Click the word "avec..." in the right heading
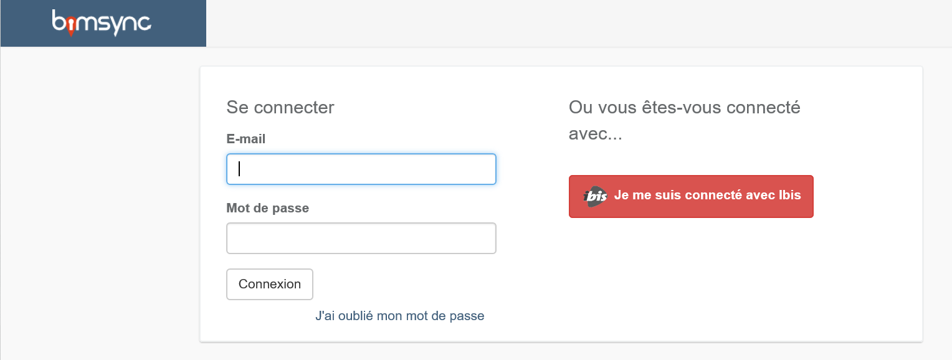 coord(595,134)
